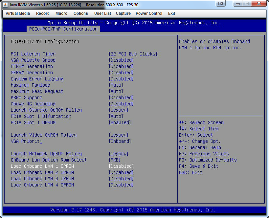Screen dimensions: 269x218
Task: Open the Macro menu
Action: 61,13
